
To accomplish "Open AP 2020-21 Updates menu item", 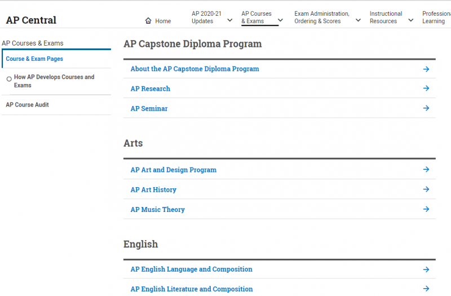I will (206, 17).
